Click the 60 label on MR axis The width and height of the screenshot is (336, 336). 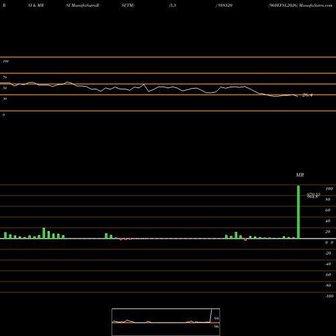click(328, 210)
